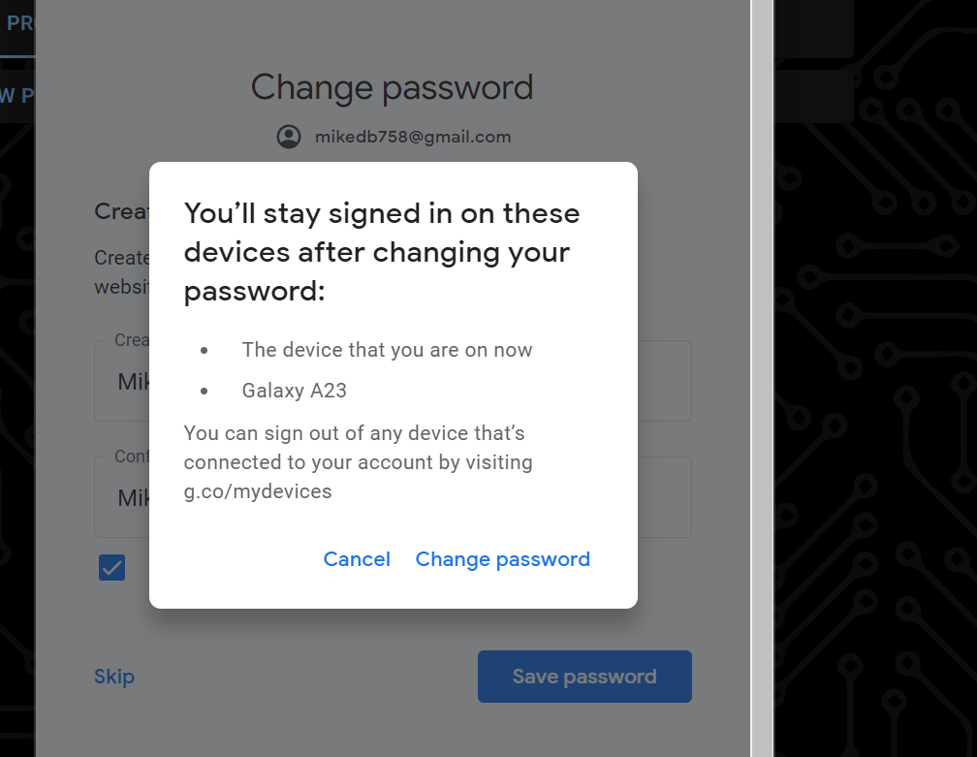Click the vertical scrollbar right of the password panel
The image size is (977, 757).
pos(763,388)
